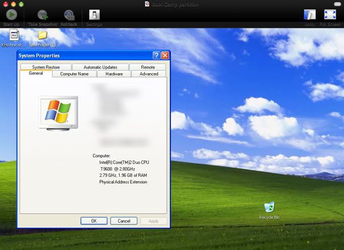The image size is (344, 250).
Task: Click the toolbar toggle pill button top-right
Action: [337, 4]
